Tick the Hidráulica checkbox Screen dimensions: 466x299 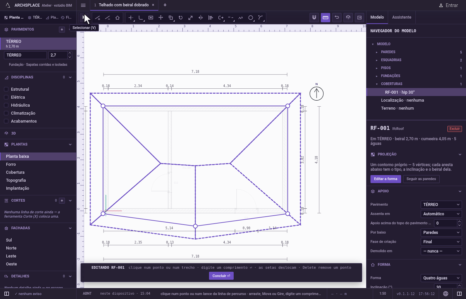(6, 105)
